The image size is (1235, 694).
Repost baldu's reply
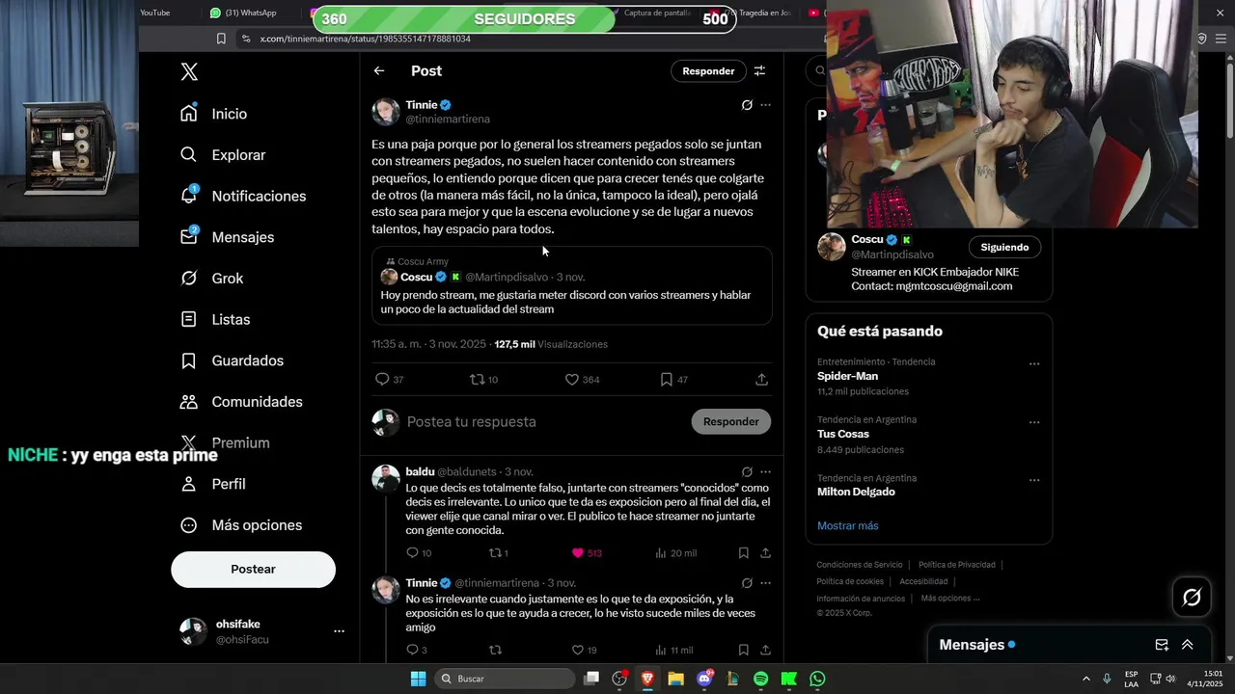[495, 553]
